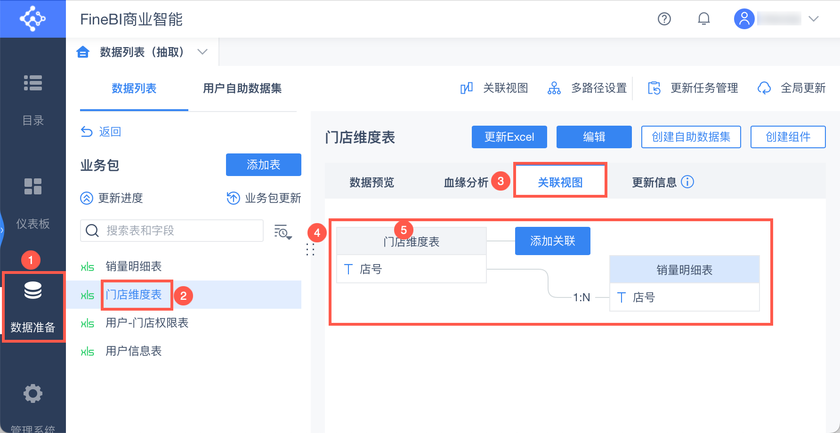Image resolution: width=840 pixels, height=433 pixels.
Task: Expand the collapsed sidebar edge arrow
Action: [2, 230]
